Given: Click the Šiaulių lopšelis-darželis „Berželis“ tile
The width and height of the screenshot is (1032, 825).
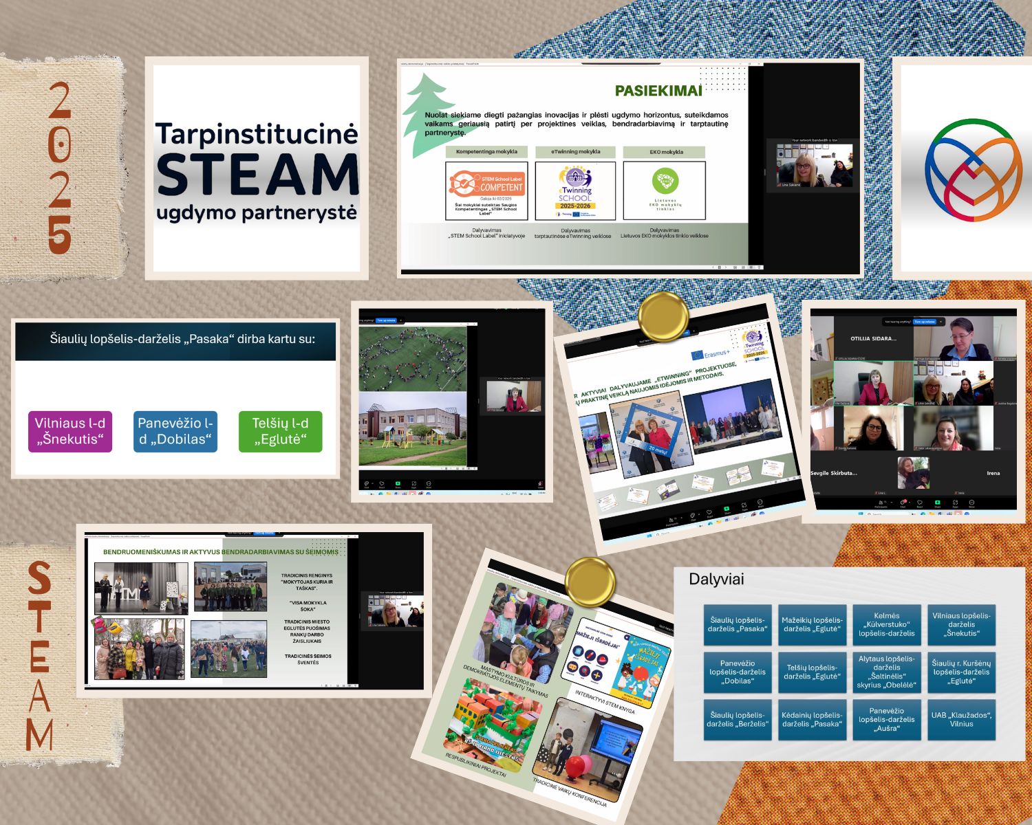Looking at the screenshot, I should [x=738, y=719].
